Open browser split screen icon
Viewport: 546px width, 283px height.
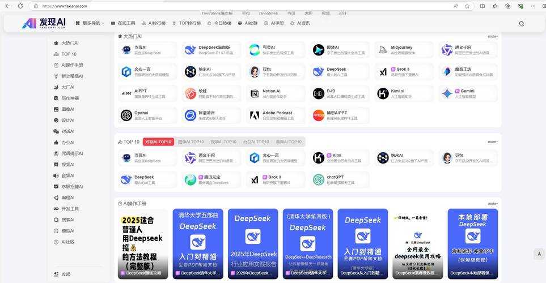(x=482, y=6)
